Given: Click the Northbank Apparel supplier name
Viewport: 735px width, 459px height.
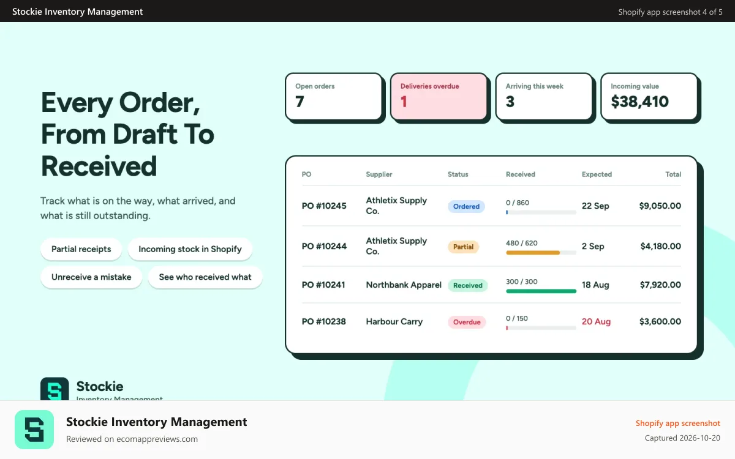Looking at the screenshot, I should click(404, 285).
